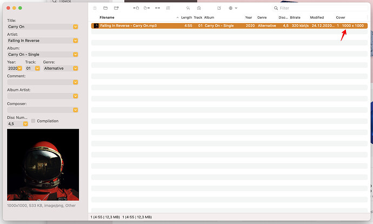Toggle the Compilation checkbox
The height and width of the screenshot is (224, 373).
pos(33,121)
